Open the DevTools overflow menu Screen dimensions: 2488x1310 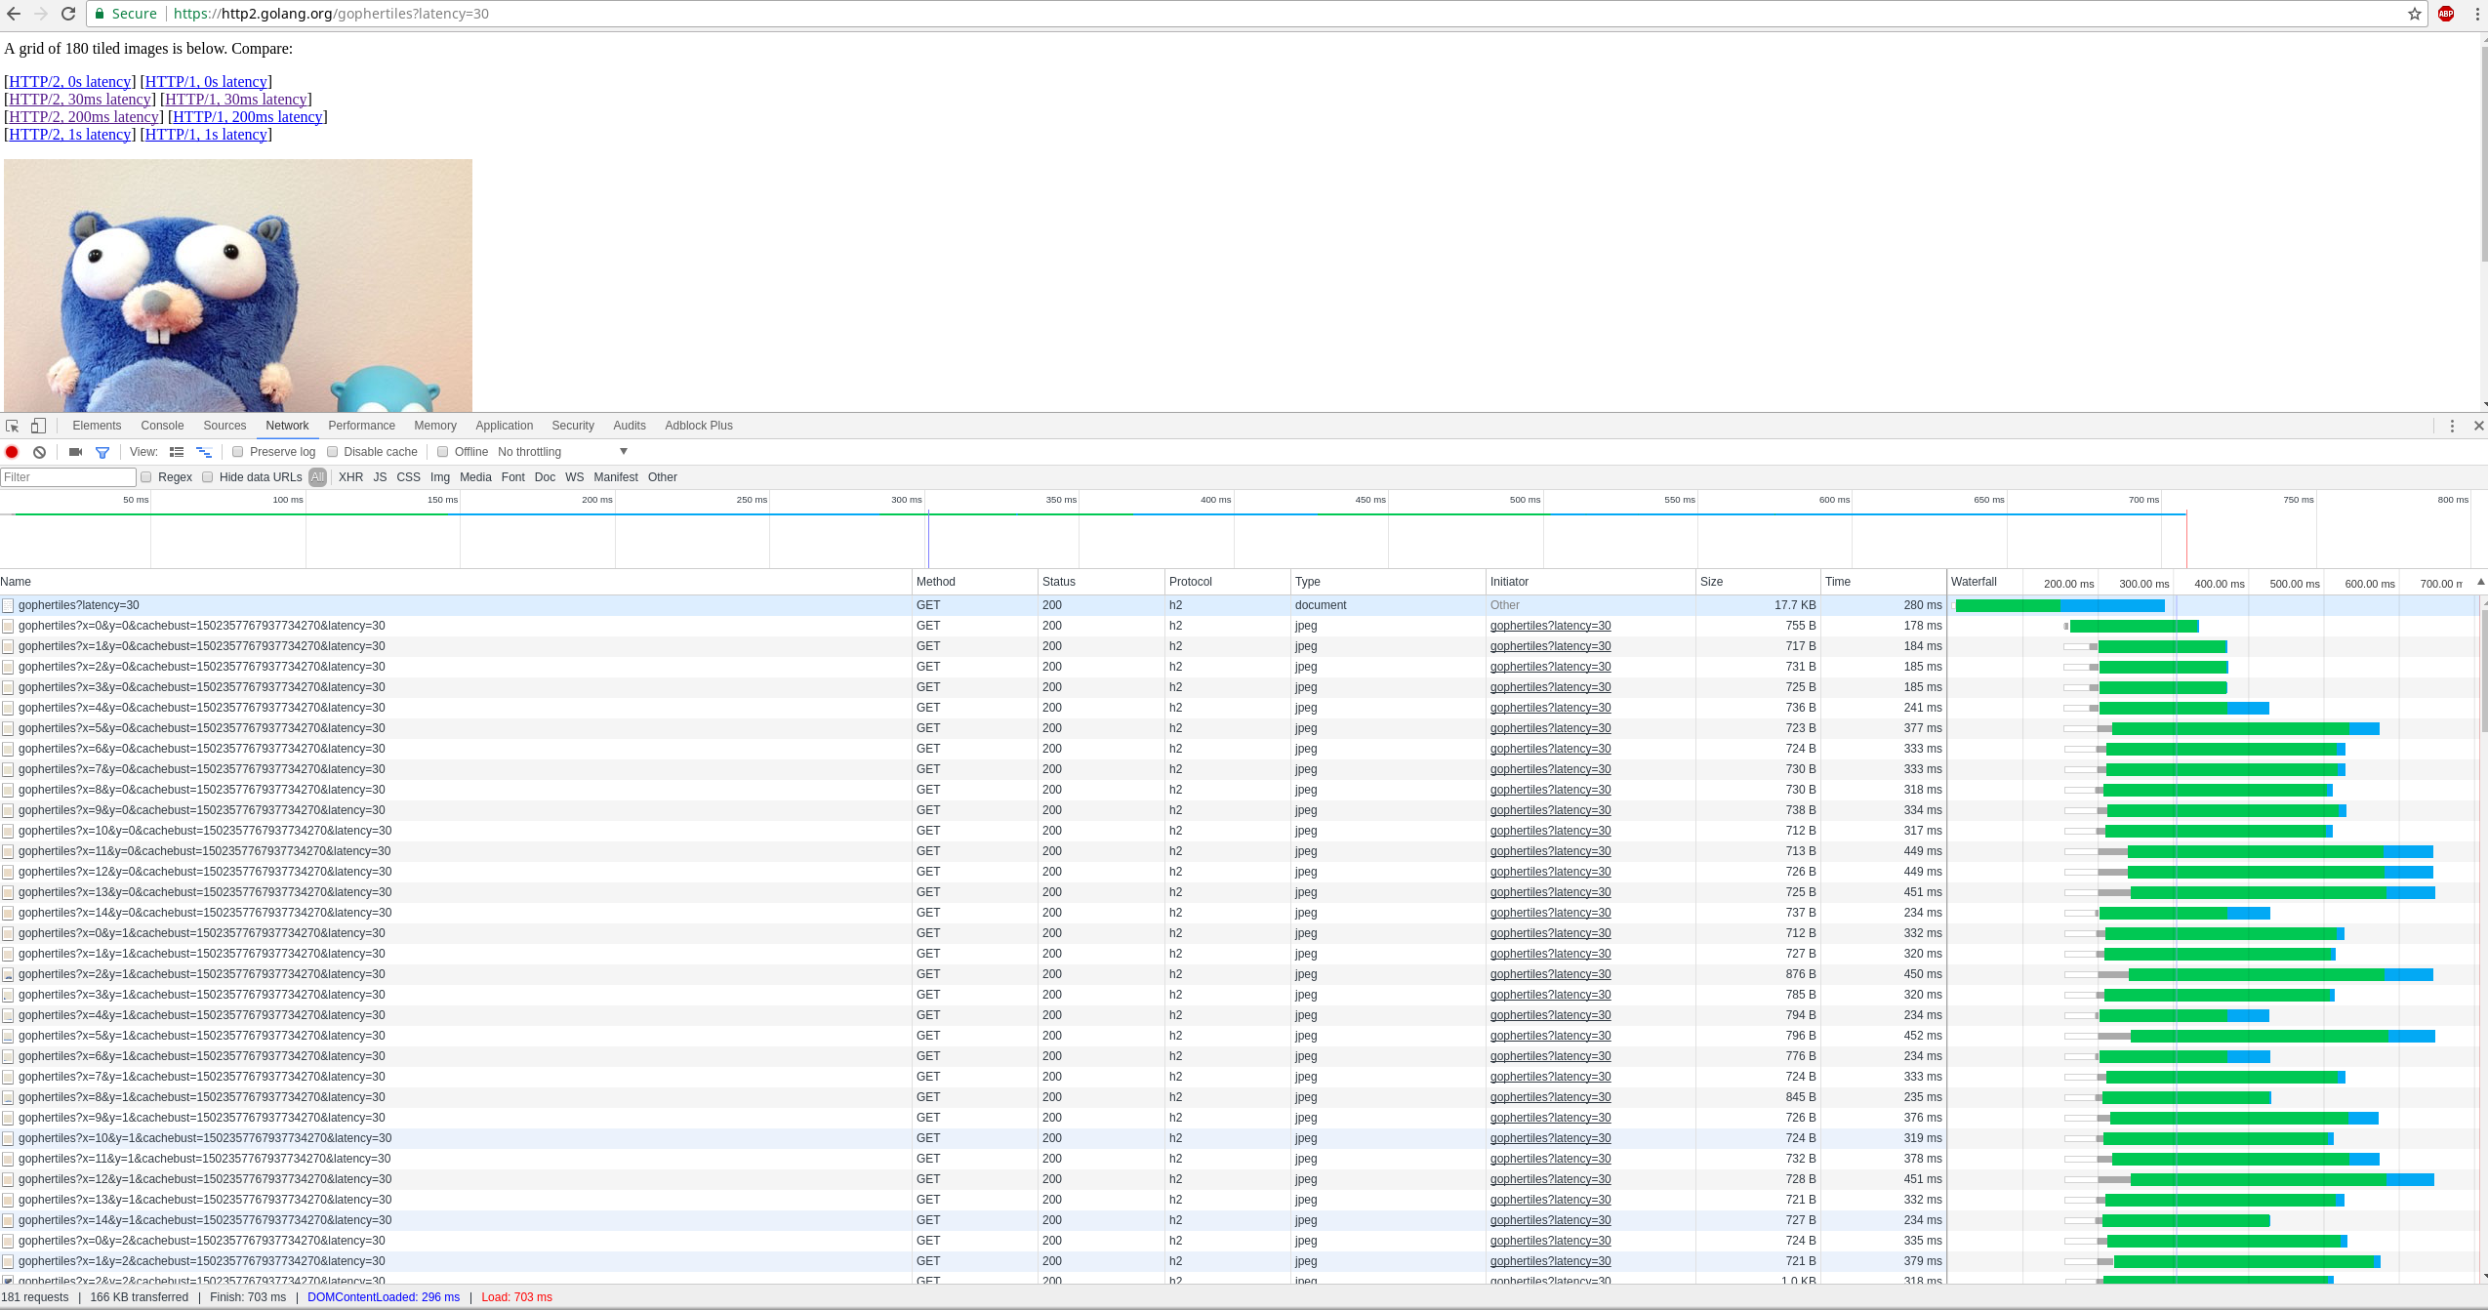point(2451,426)
